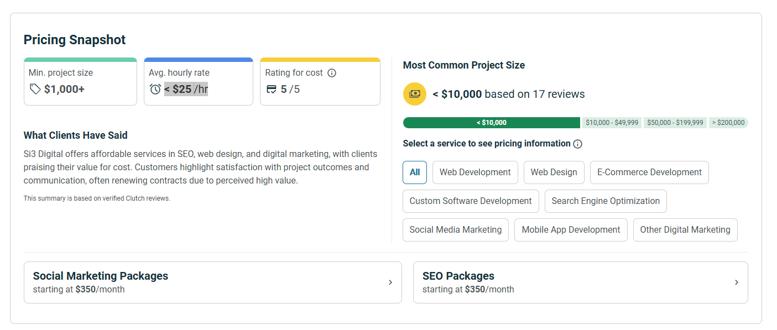Click the $10,000 - $49,999 bar segment

[612, 123]
